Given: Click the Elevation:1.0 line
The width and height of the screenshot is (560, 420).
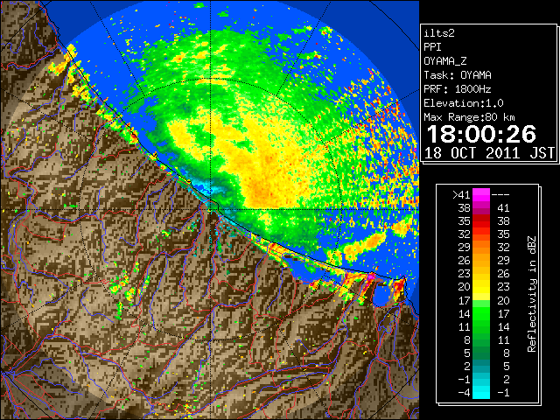Looking at the screenshot, I should click(x=464, y=103).
